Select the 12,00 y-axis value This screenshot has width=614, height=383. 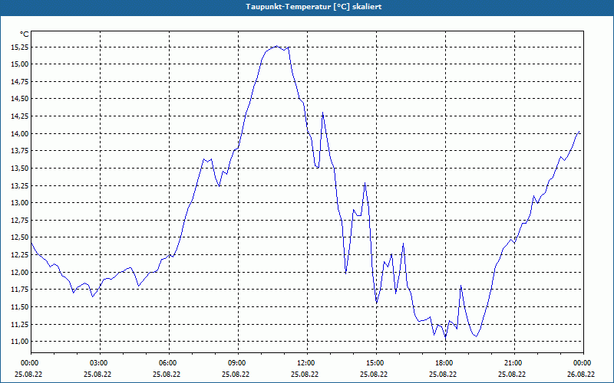click(20, 273)
